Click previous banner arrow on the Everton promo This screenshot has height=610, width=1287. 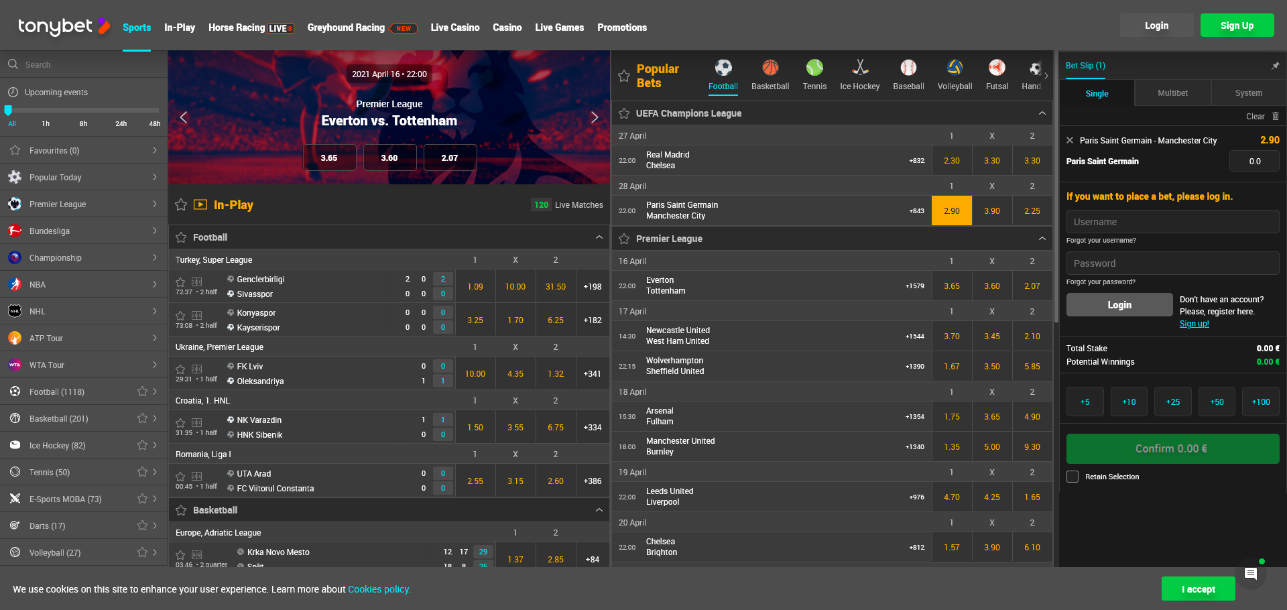184,117
